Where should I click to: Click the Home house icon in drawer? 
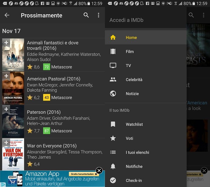pyautogui.click(x=113, y=37)
